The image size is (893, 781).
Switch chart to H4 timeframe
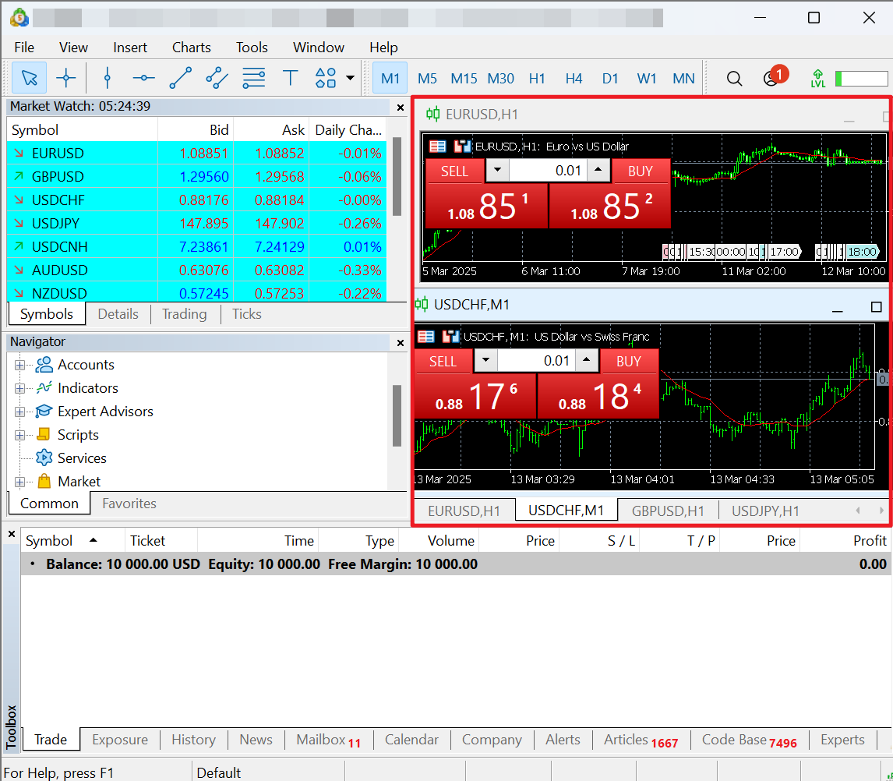point(574,78)
